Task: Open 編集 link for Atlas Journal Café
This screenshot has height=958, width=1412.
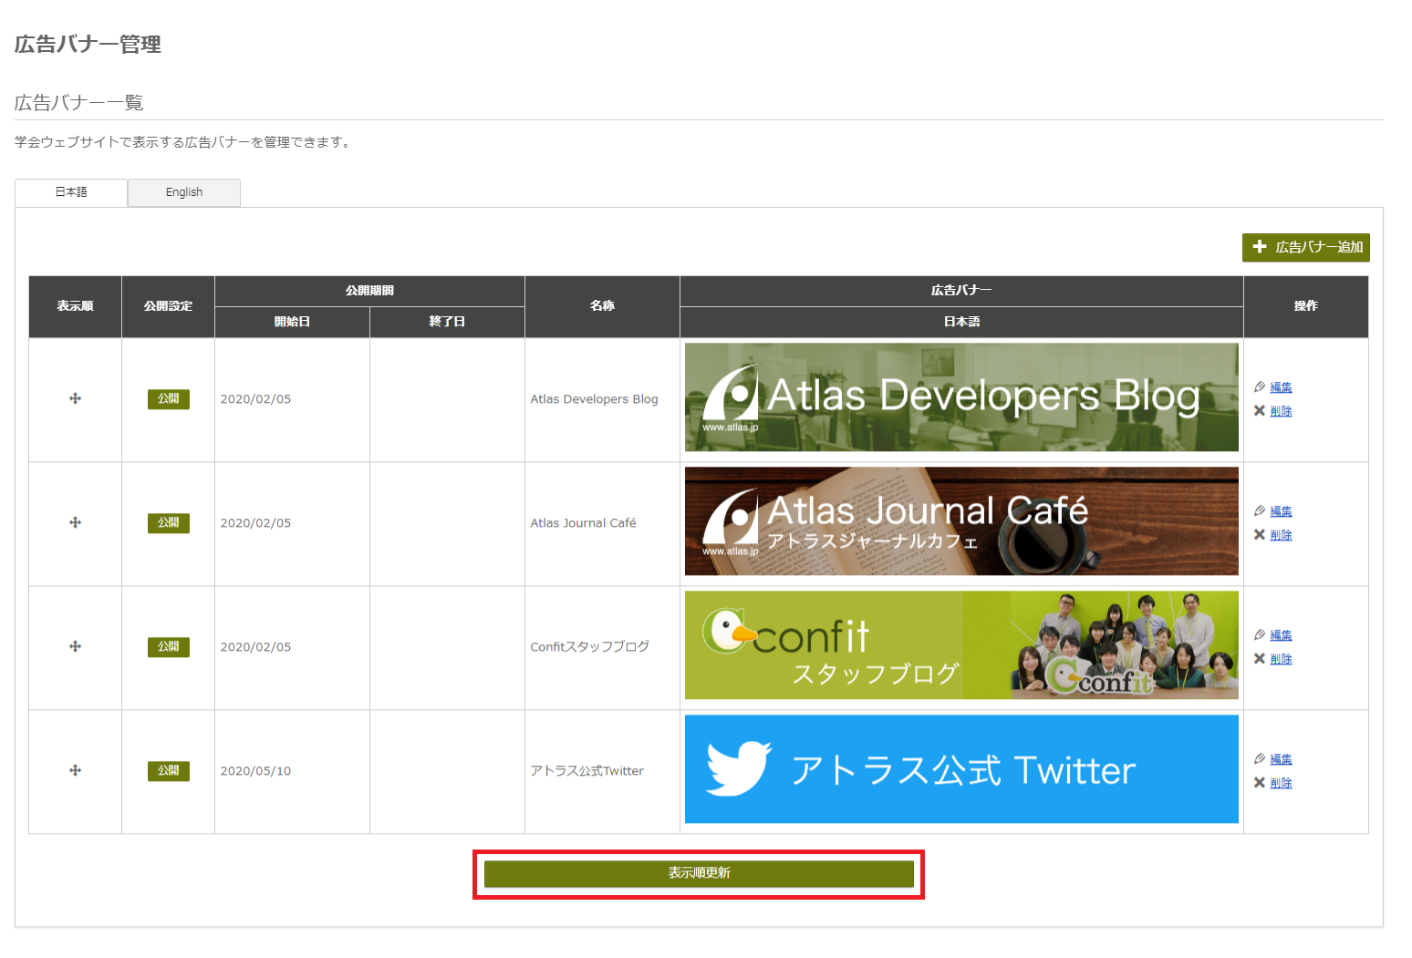Action: (1281, 511)
